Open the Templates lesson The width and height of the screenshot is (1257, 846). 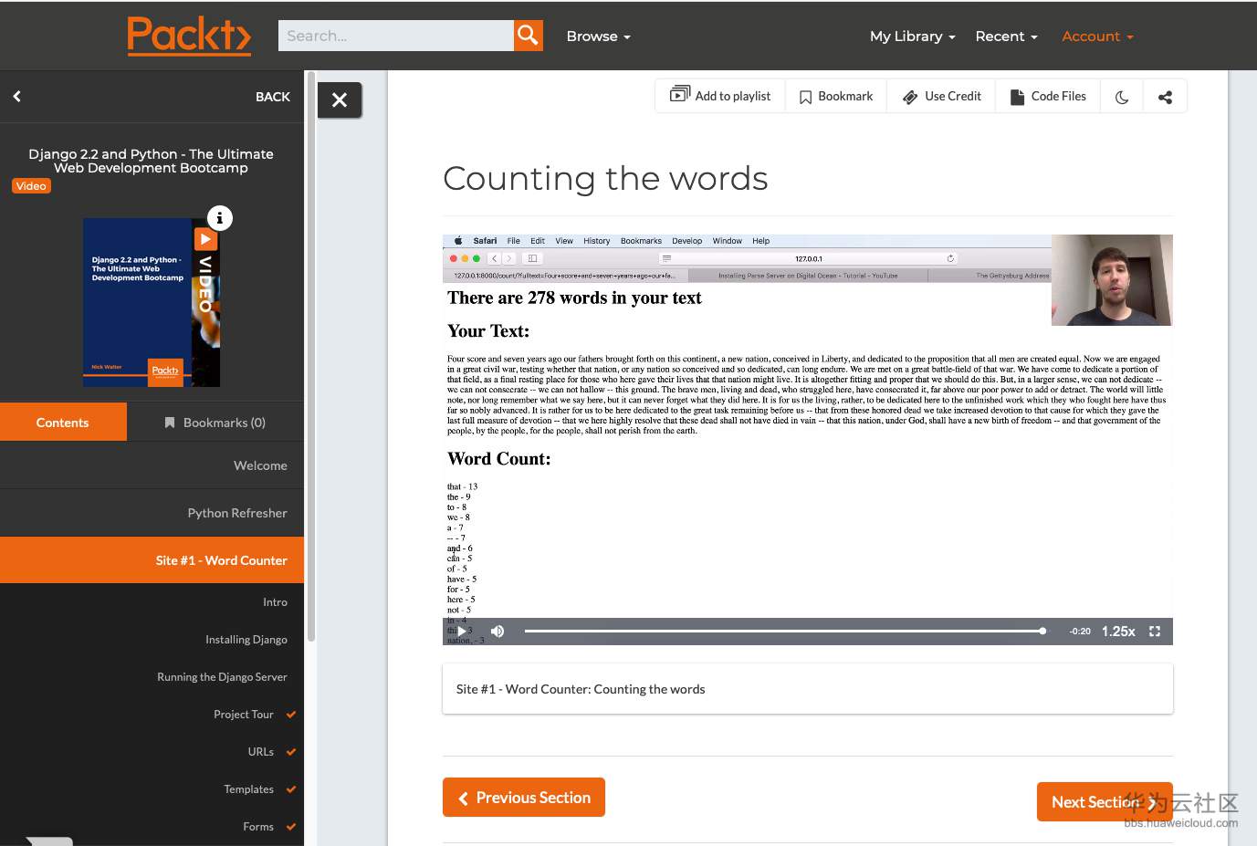click(249, 789)
